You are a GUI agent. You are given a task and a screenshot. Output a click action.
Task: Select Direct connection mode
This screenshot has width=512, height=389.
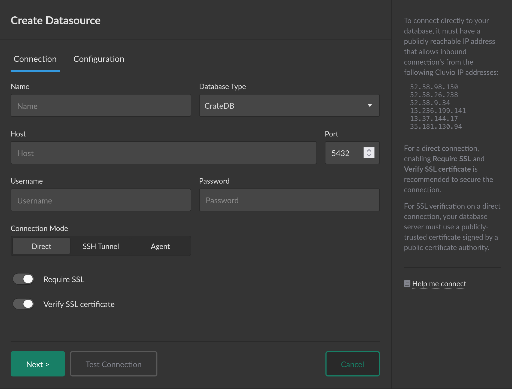pyautogui.click(x=41, y=246)
